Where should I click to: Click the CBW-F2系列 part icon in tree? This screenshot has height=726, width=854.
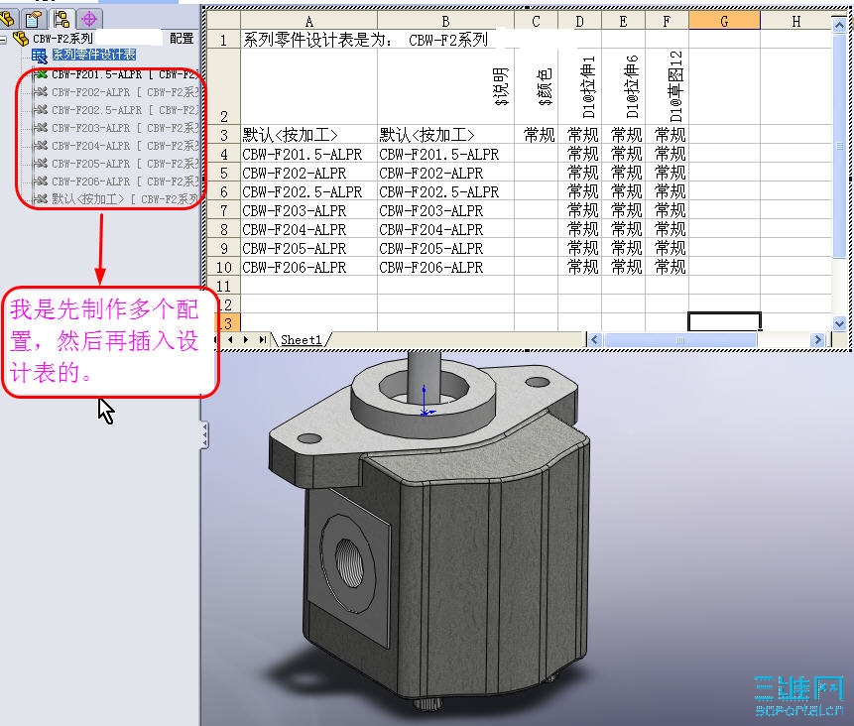(21, 38)
